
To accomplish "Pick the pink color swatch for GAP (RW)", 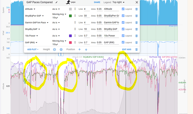I will [70, 43].
